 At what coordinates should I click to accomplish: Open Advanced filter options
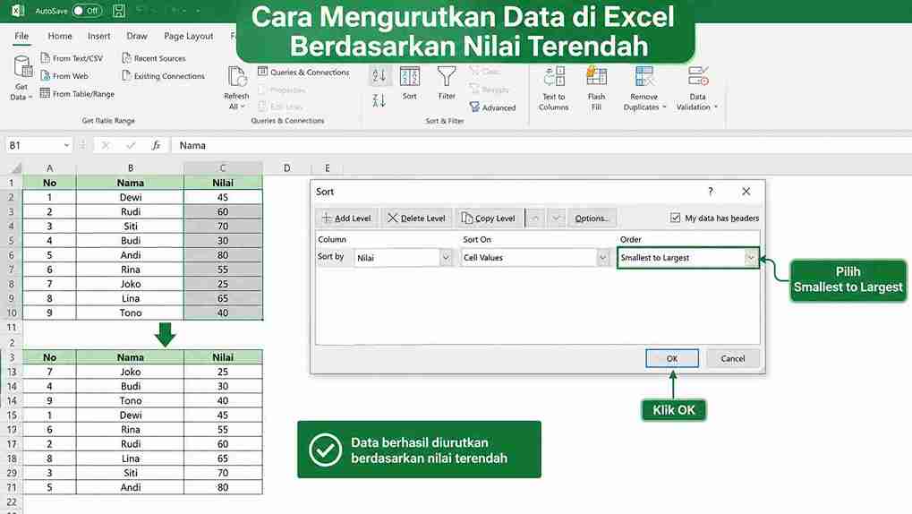tap(492, 107)
